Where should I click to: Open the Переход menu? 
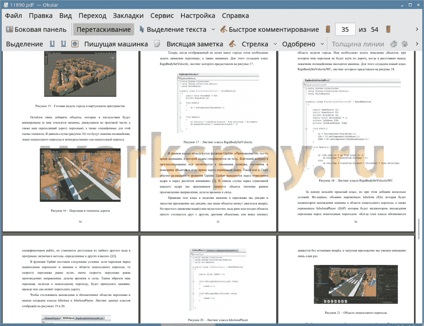coord(92,16)
